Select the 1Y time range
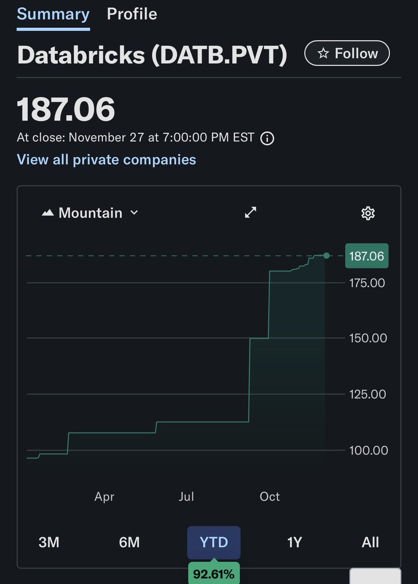Screen dimensions: 418x584 click(294, 542)
